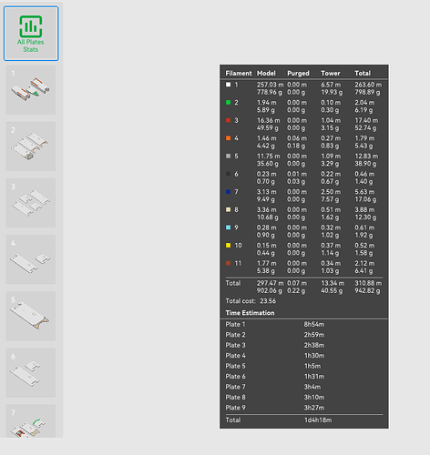
Task: Click the 310.88 m grand total
Action: (368, 283)
